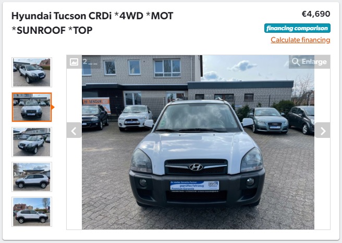Select the orange-highlighted front view thumbnail
Image resolution: width=342 pixels, height=243 pixels.
pyautogui.click(x=32, y=107)
